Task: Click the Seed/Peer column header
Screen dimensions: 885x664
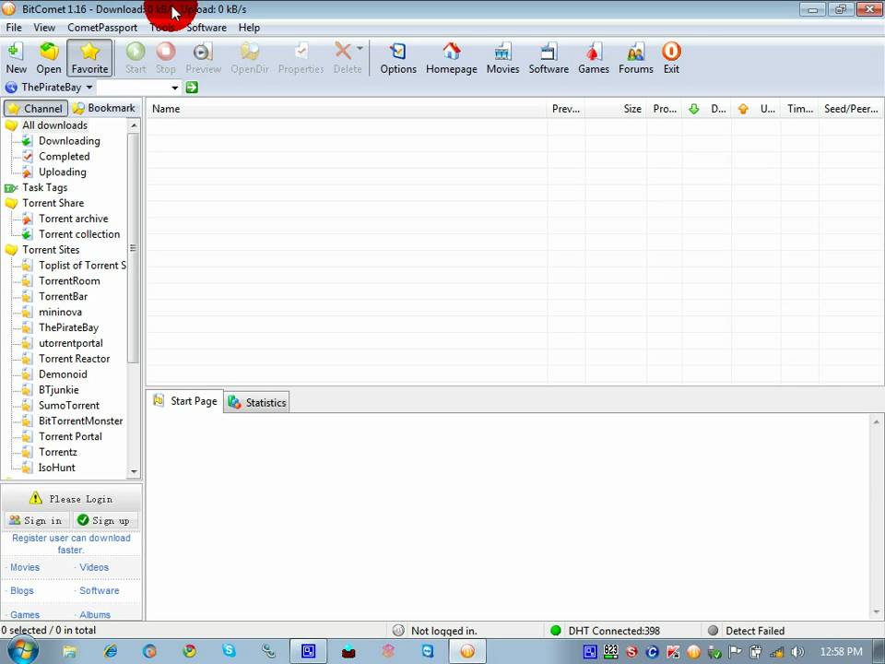Action: 851,109
